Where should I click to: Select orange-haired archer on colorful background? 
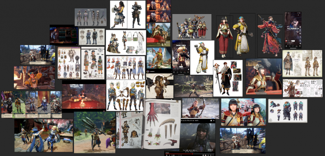click(x=159, y=58)
